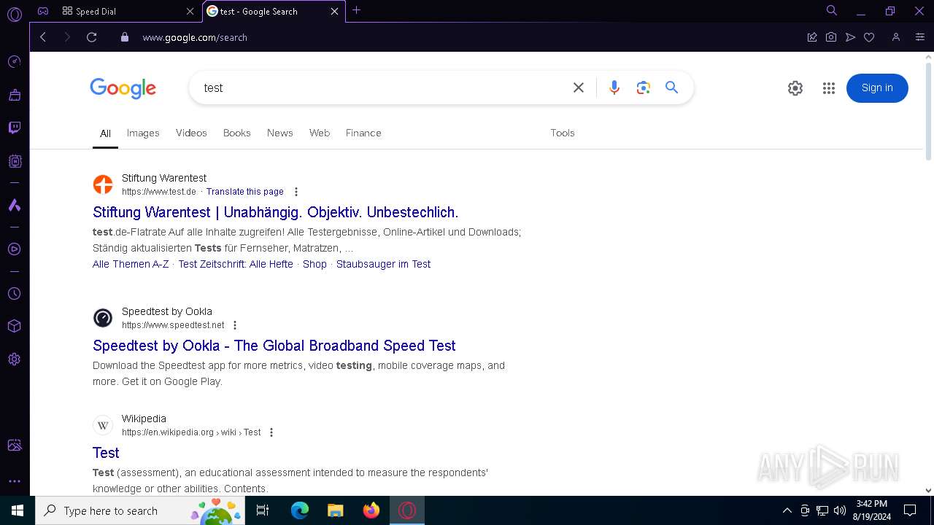The width and height of the screenshot is (934, 525).
Task: Switch to Images results
Action: [143, 133]
